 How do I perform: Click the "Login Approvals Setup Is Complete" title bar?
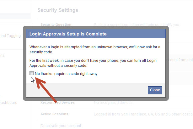68,34
